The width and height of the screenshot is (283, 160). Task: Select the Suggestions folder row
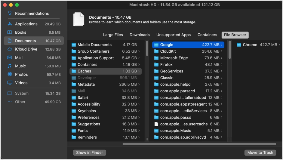point(106,124)
